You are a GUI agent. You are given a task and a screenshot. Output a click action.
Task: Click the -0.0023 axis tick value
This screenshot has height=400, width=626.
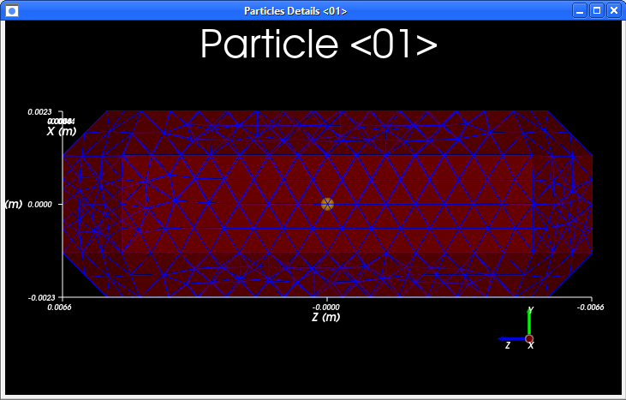click(x=41, y=298)
